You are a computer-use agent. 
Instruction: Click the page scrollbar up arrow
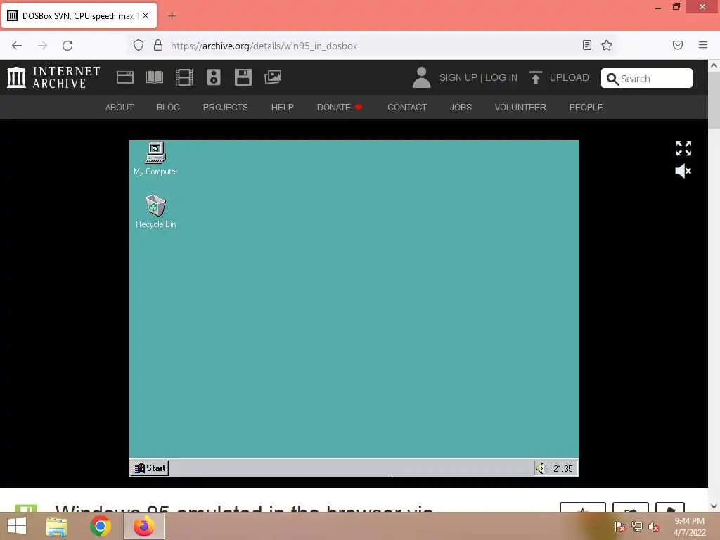tap(714, 65)
